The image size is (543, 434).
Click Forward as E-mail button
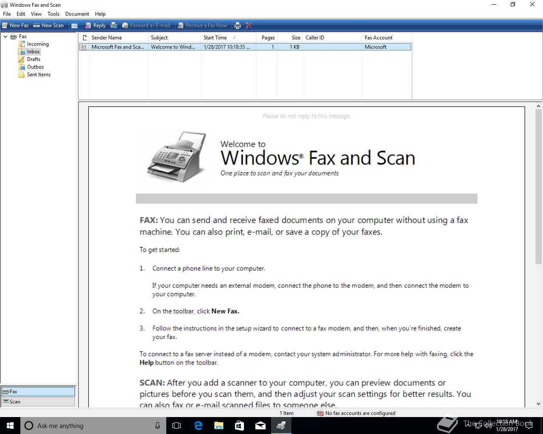(x=146, y=25)
